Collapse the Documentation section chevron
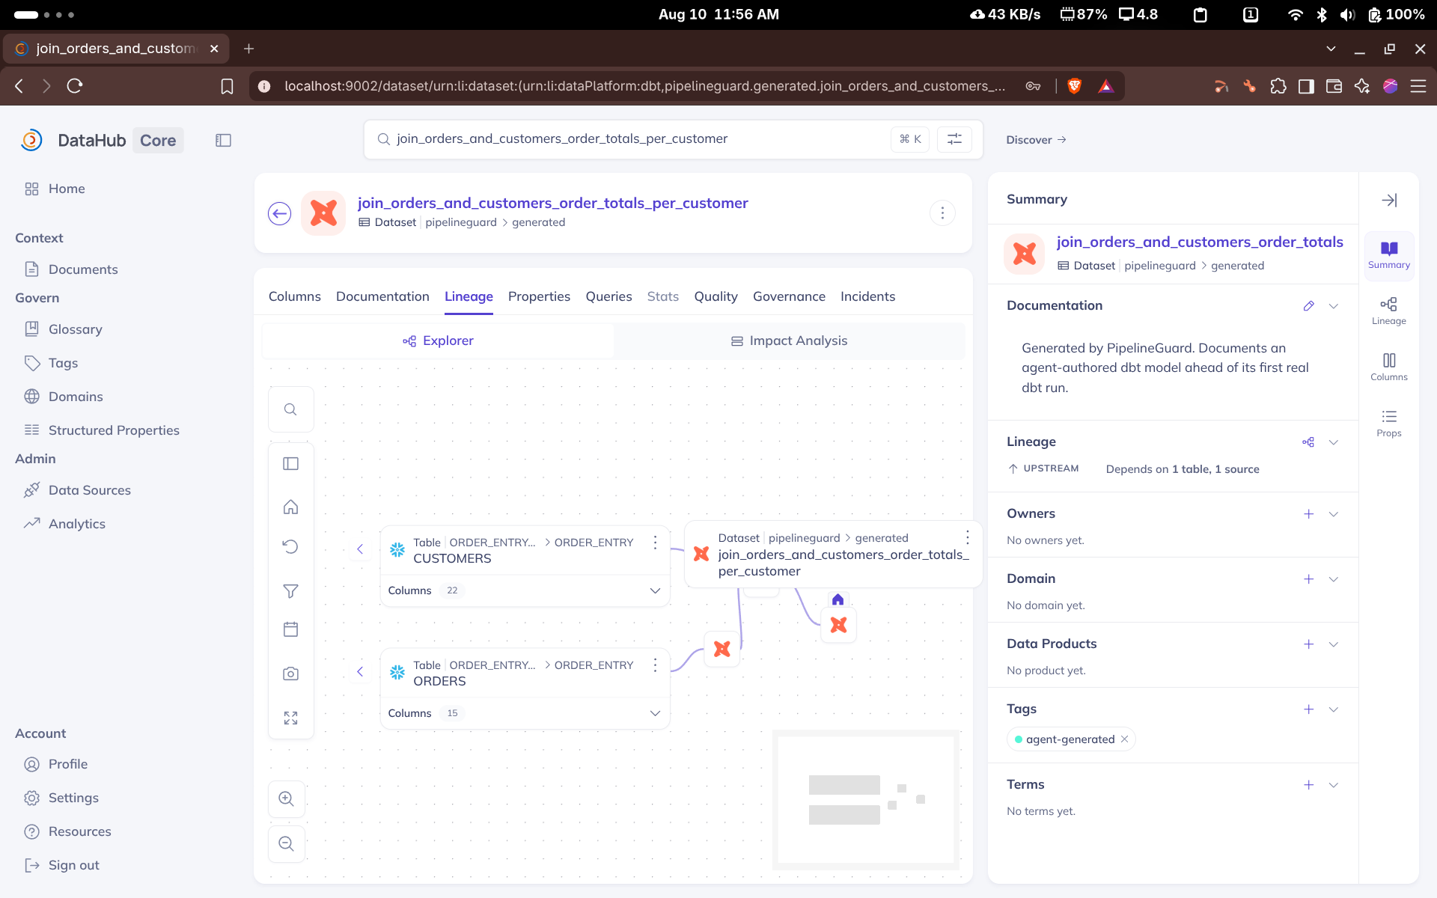The width and height of the screenshot is (1437, 898). [1333, 306]
